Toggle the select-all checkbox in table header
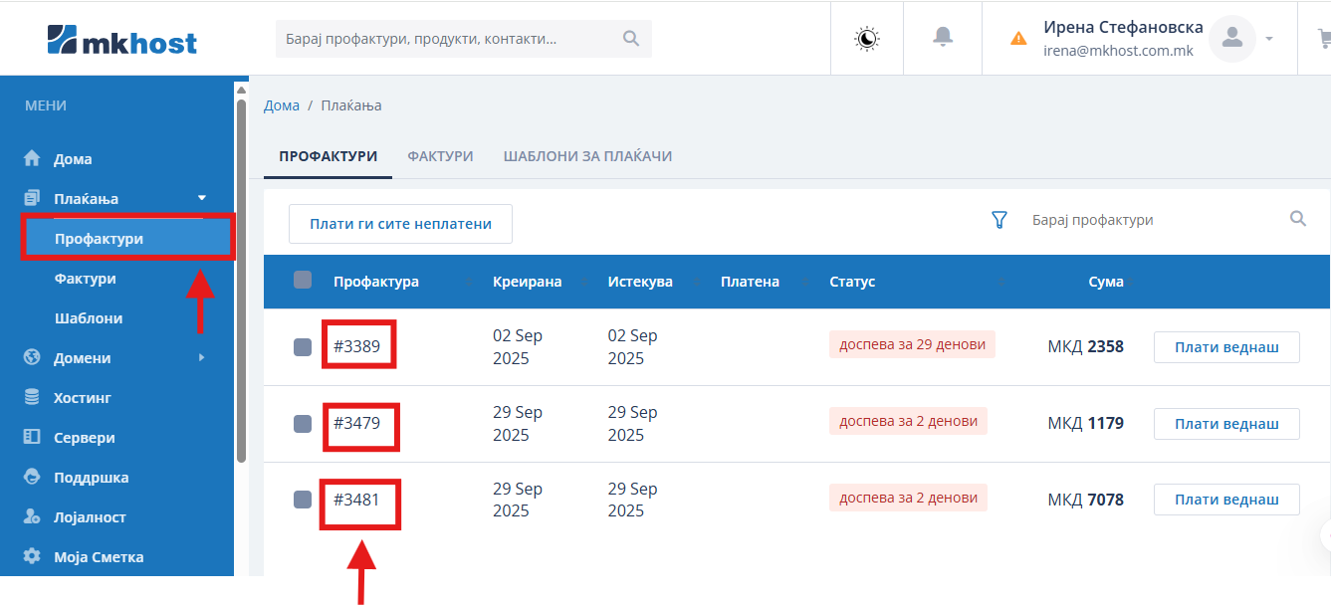 click(x=303, y=281)
